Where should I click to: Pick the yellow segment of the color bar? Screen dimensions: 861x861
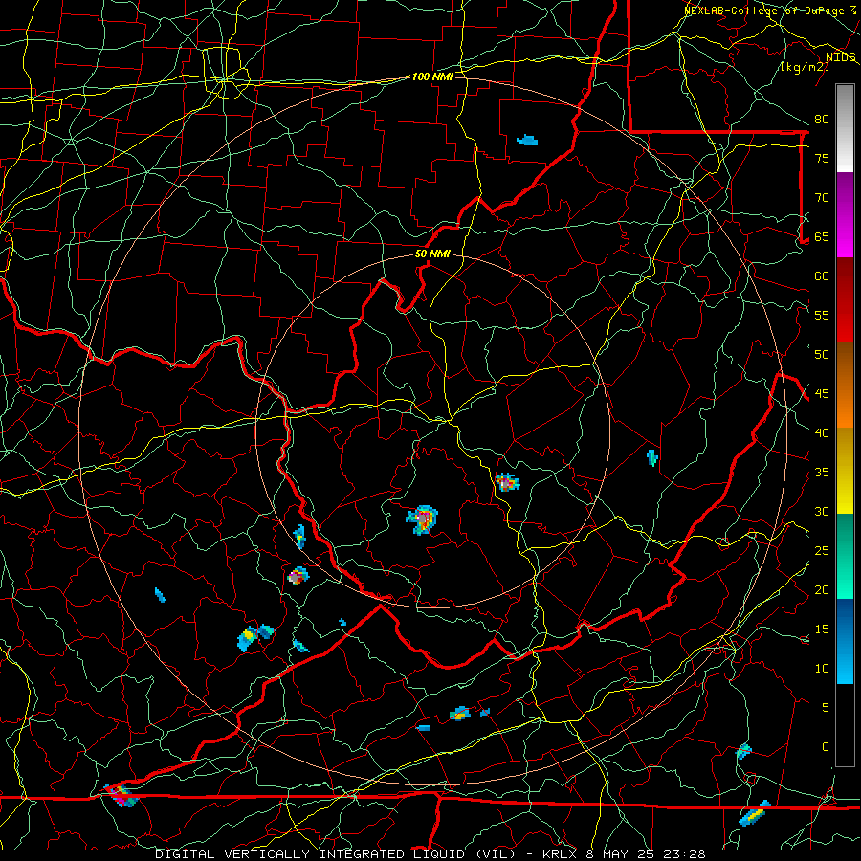(x=845, y=471)
